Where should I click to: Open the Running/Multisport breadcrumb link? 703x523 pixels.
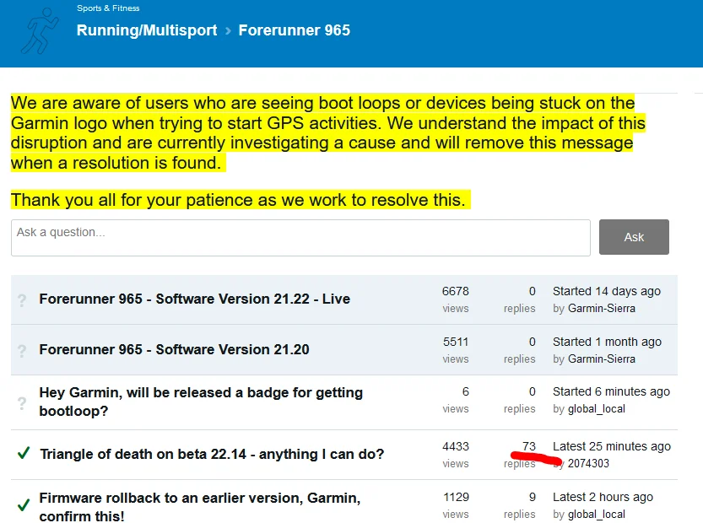click(147, 30)
